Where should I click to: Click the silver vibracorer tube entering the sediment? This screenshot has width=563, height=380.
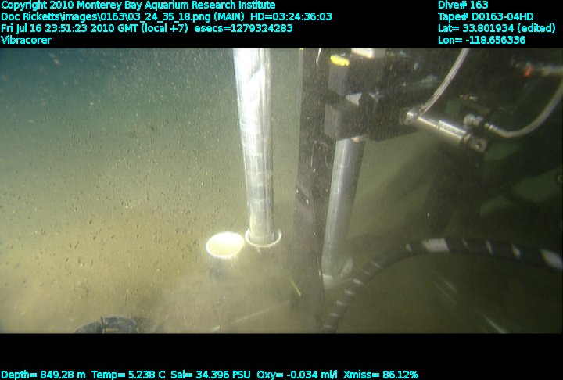[257, 146]
